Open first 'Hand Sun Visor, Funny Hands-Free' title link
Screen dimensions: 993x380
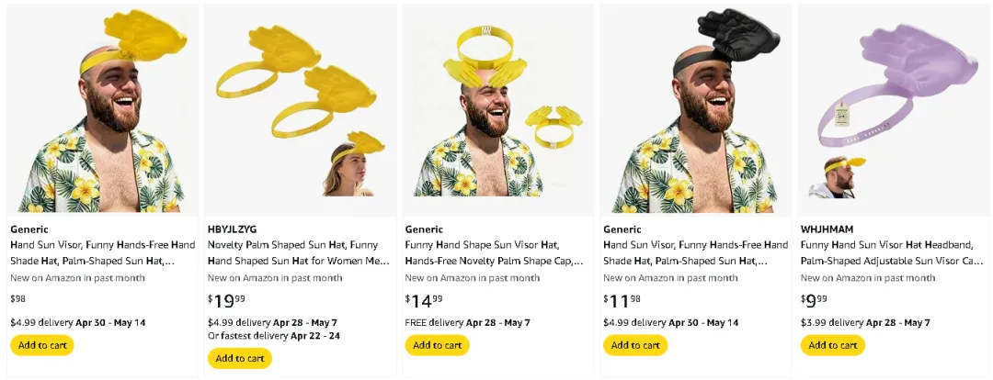tap(103, 252)
